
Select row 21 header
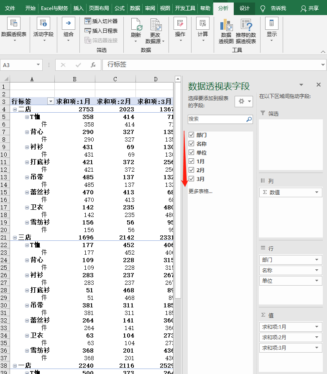tap(5, 237)
